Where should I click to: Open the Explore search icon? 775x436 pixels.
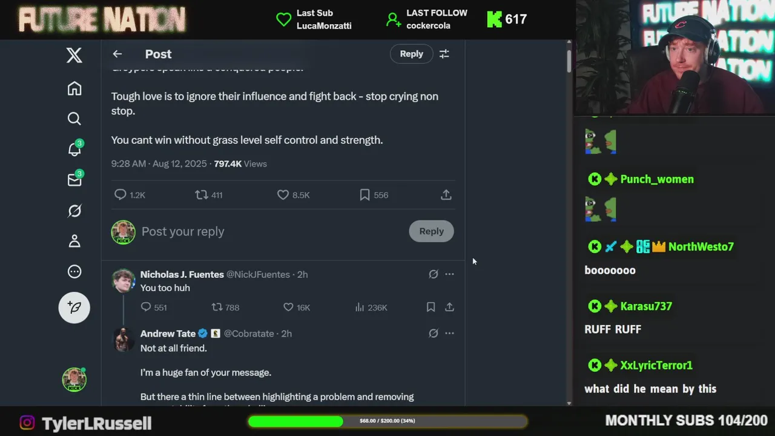coord(74,119)
